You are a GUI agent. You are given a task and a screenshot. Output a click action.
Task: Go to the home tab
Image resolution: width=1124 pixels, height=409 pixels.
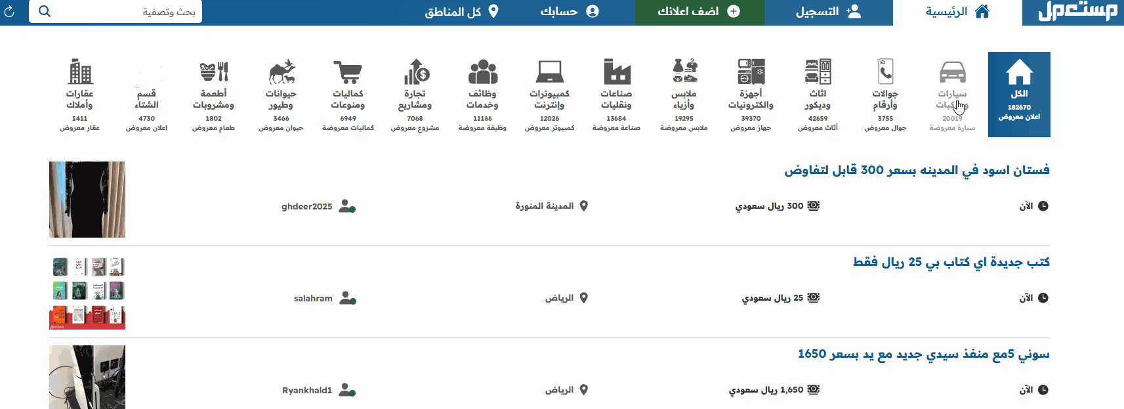(957, 12)
